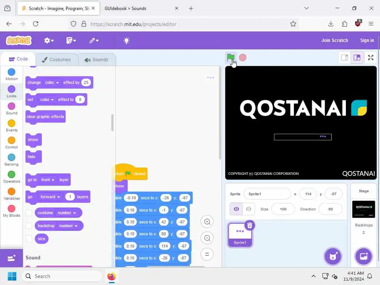
Task: Show sprite using the eye icon
Action: pyautogui.click(x=236, y=209)
